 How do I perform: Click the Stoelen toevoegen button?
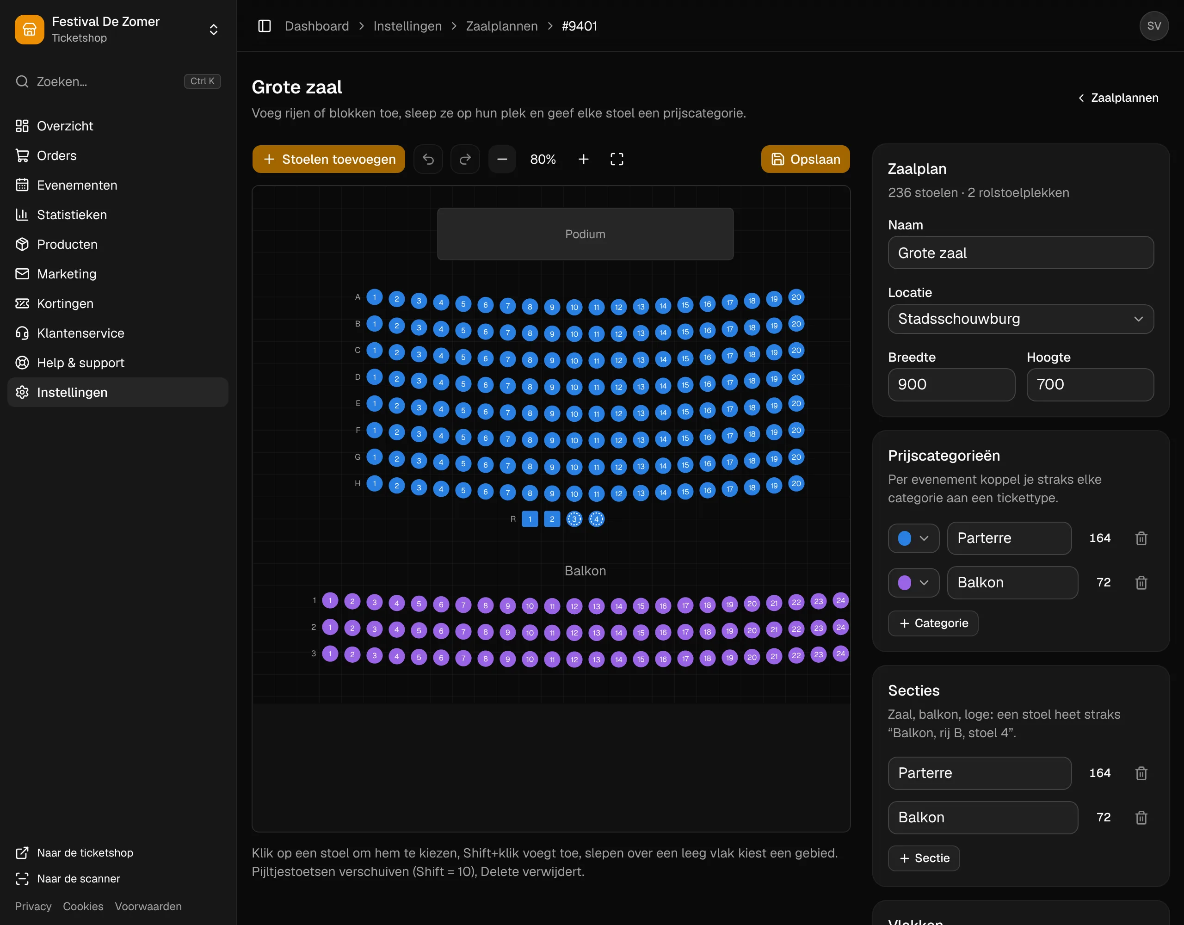click(328, 160)
